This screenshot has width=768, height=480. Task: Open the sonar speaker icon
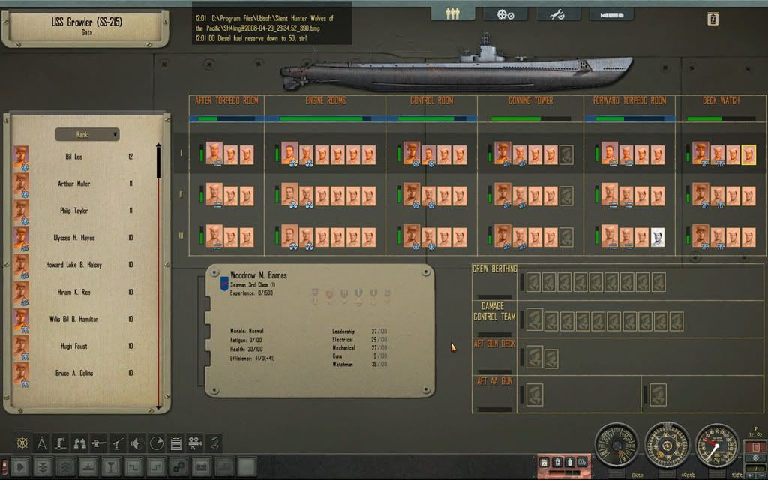tap(137, 442)
